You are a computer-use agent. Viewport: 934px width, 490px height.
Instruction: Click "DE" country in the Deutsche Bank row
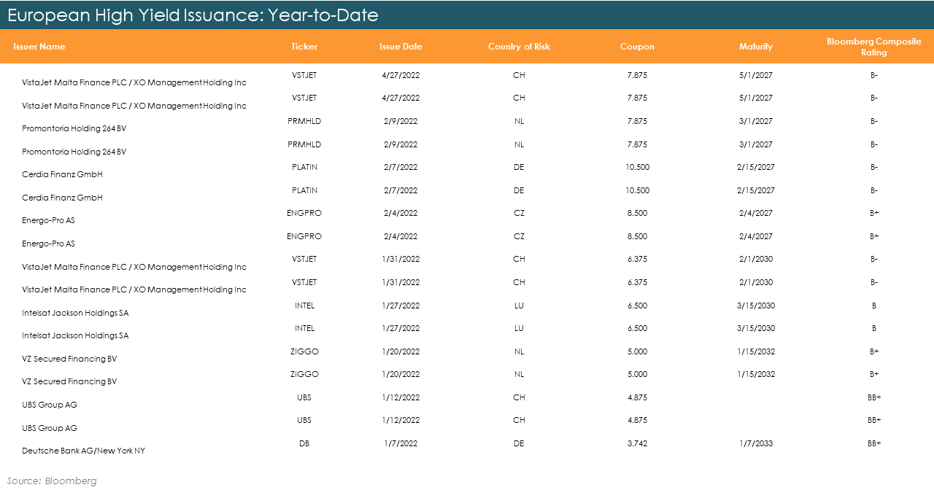[519, 443]
